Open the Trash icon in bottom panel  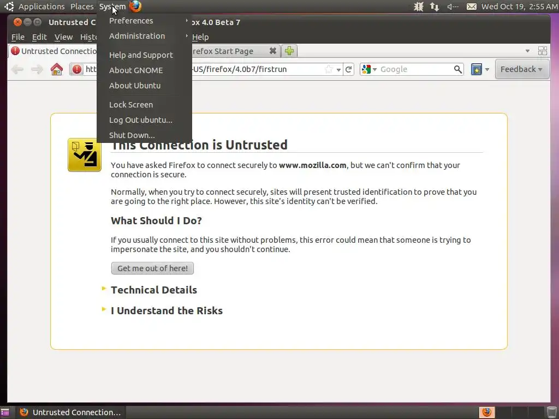551,412
